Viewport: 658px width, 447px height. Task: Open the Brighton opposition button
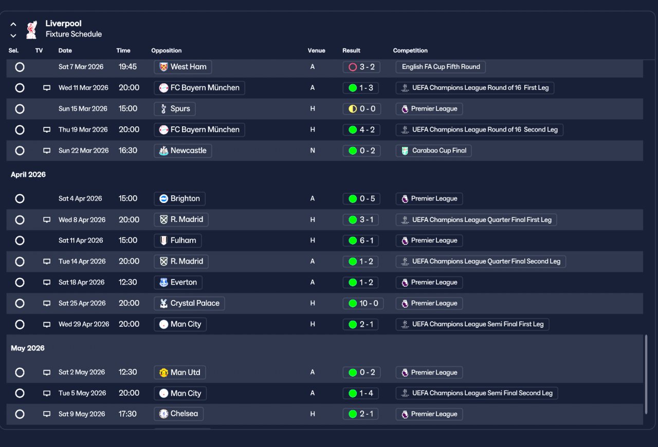point(179,198)
